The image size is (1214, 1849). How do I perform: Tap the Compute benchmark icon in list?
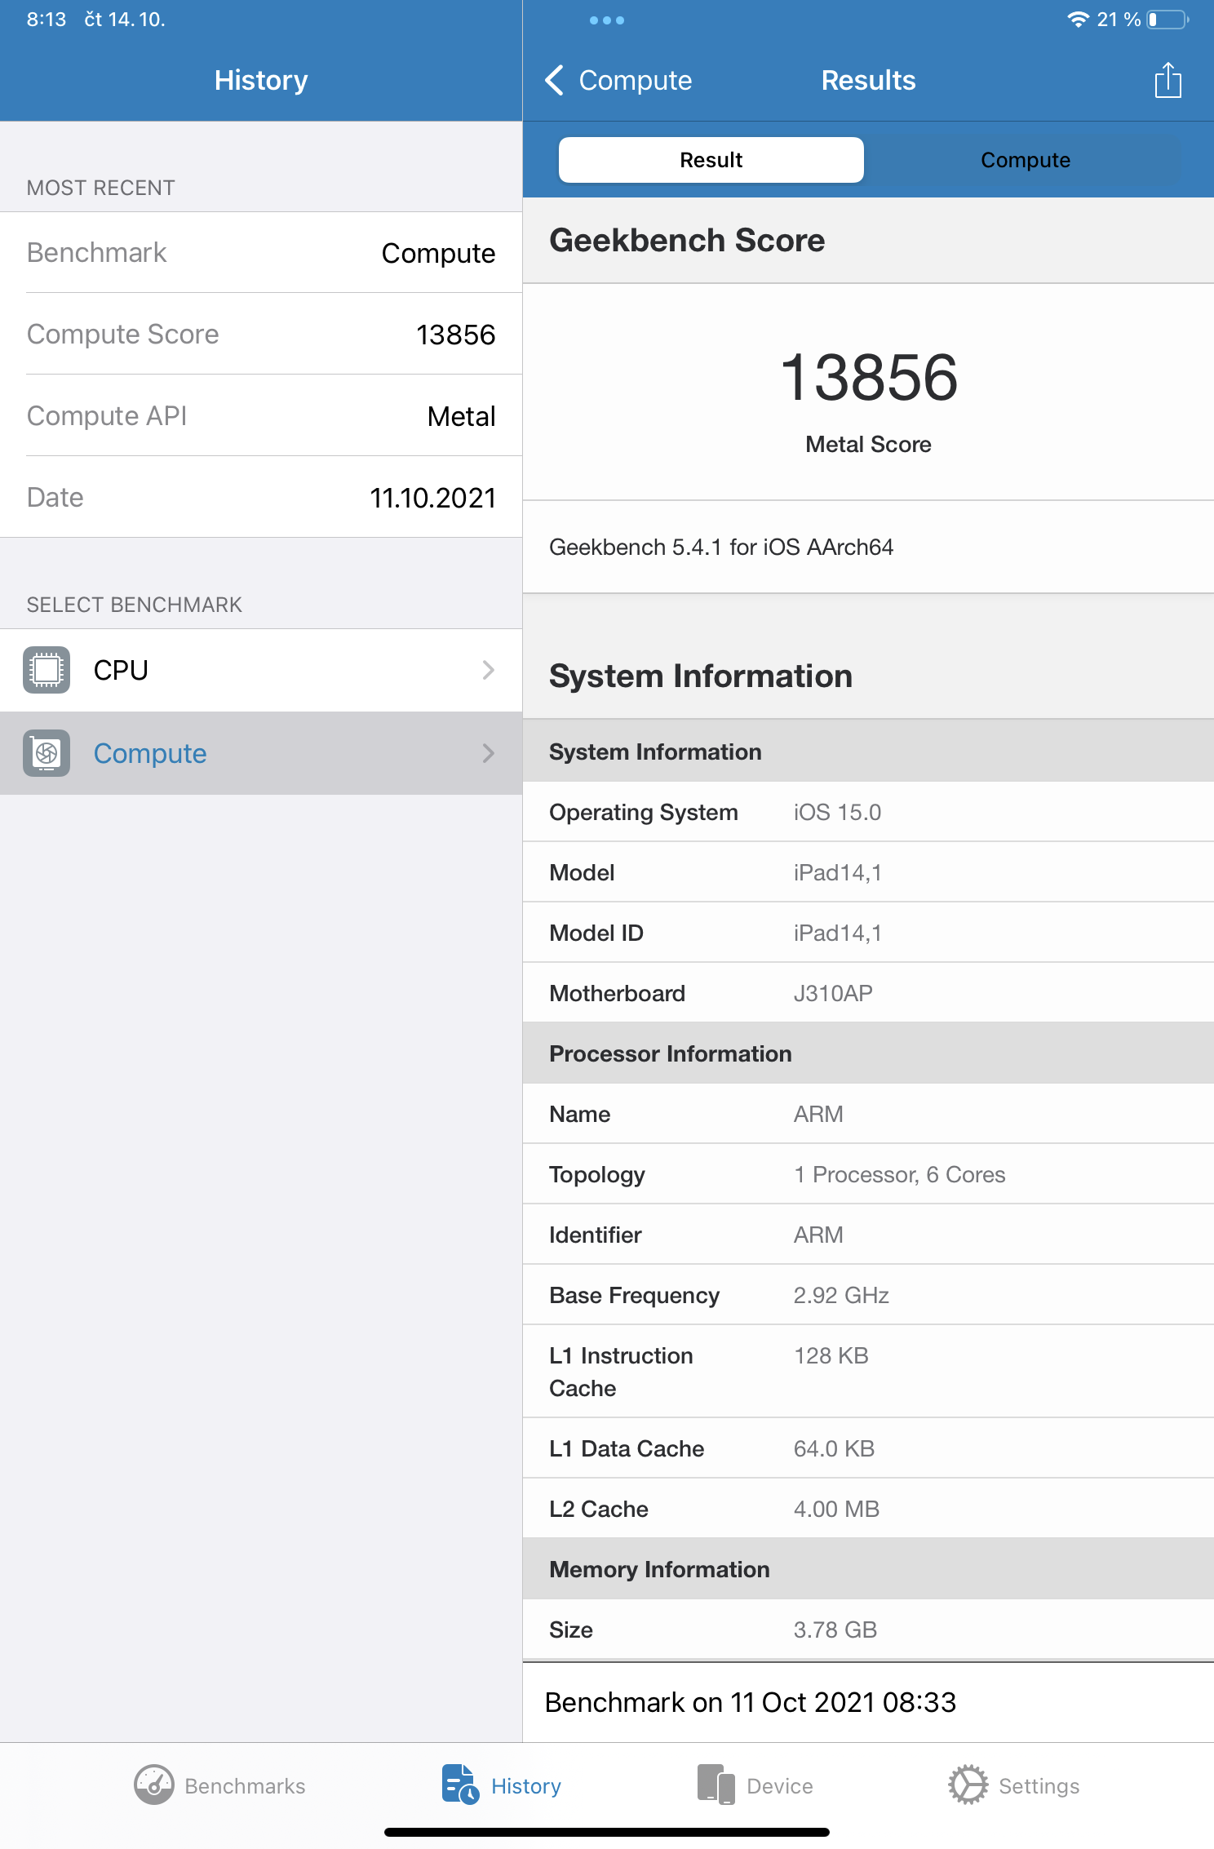(x=47, y=753)
